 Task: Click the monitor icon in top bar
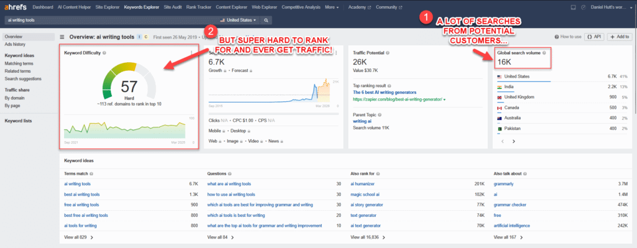(x=573, y=7)
